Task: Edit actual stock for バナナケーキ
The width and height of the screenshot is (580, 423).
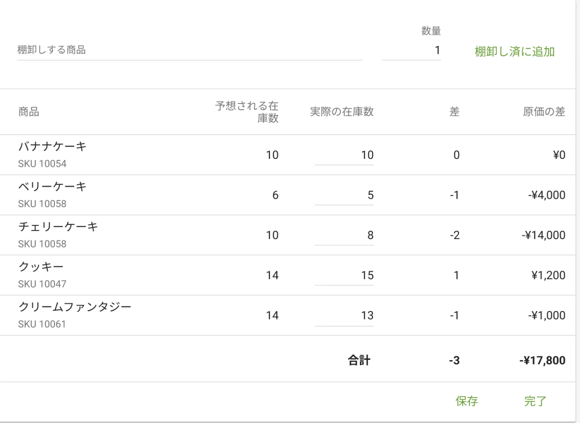Action: point(344,155)
